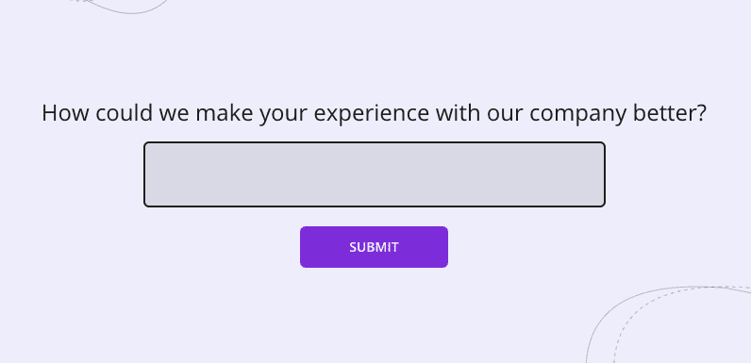Click the word "our" in the heading

pos(505,115)
